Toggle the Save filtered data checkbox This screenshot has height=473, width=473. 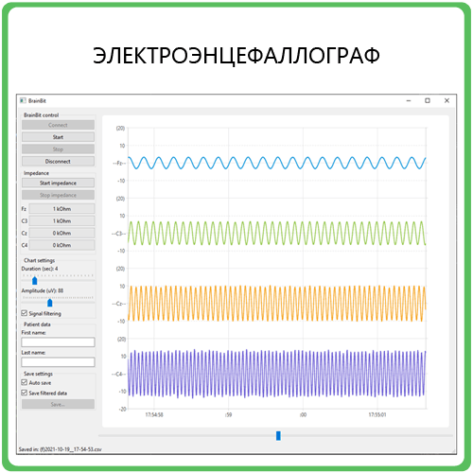coord(25,393)
